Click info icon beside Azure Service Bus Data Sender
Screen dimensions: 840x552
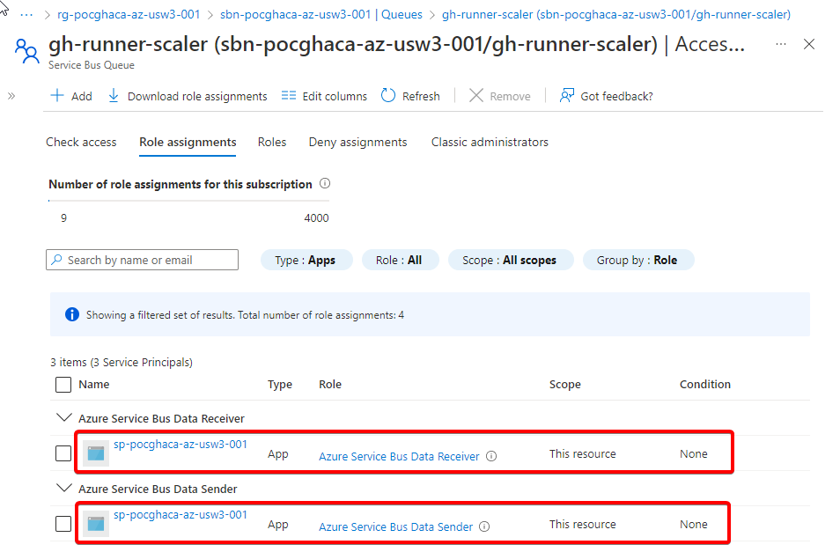click(485, 526)
